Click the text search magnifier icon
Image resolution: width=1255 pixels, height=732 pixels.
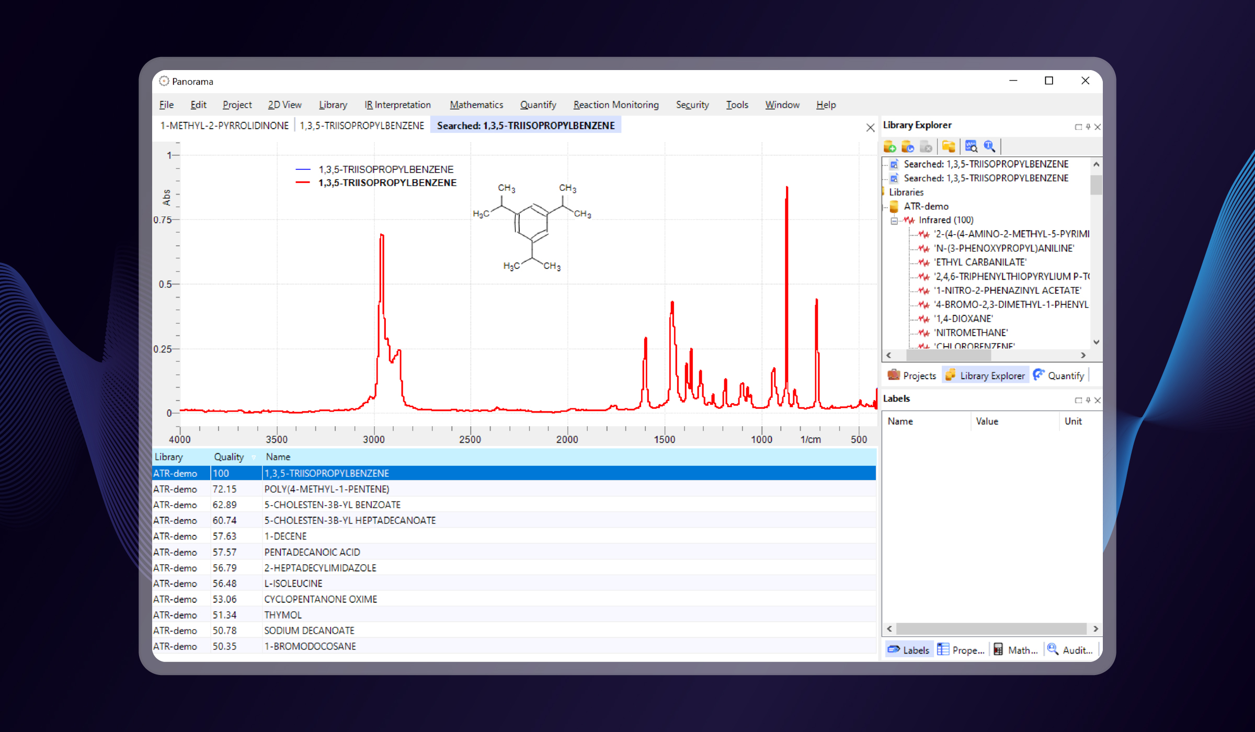pos(989,146)
